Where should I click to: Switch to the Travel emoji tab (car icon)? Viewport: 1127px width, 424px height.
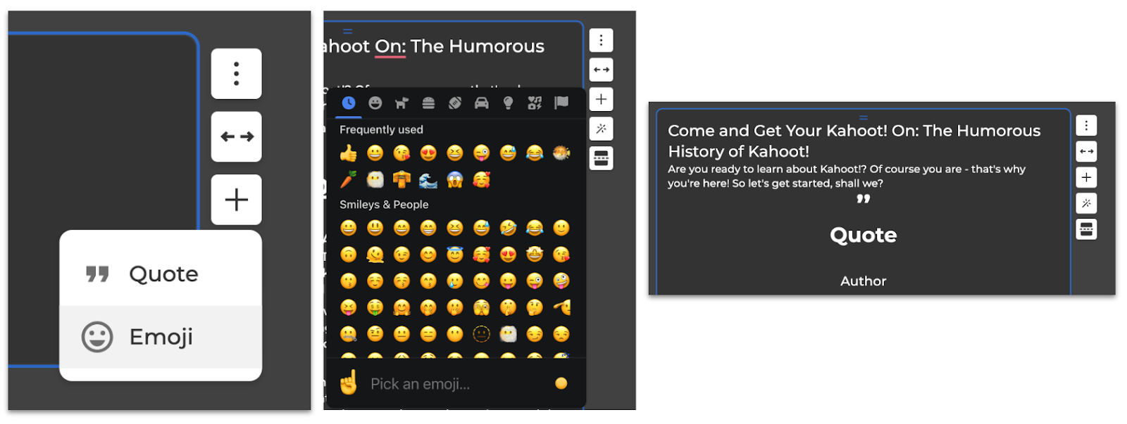click(481, 103)
